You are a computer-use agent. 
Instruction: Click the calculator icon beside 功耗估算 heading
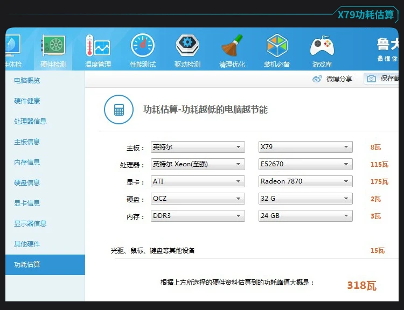point(119,109)
